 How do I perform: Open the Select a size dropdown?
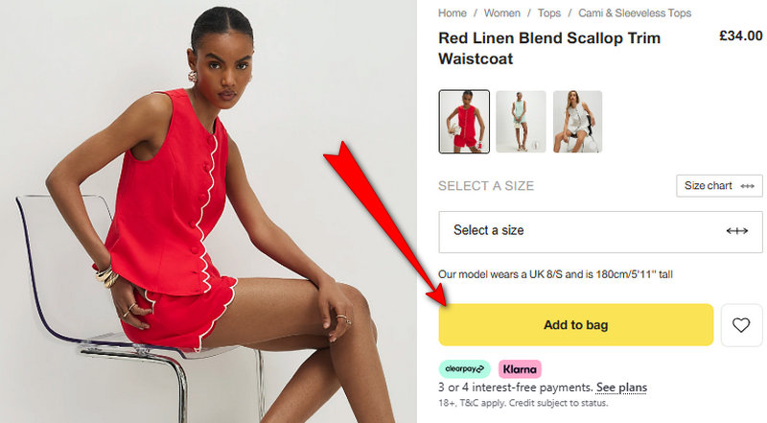click(x=600, y=232)
